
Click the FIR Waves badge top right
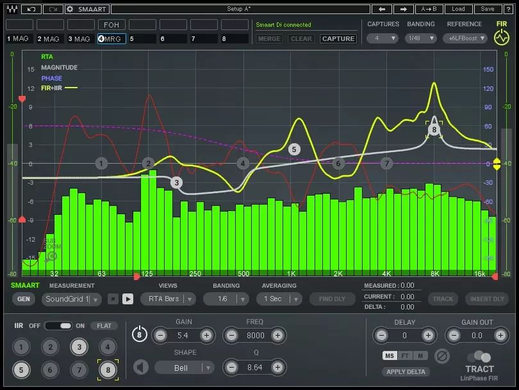click(502, 32)
